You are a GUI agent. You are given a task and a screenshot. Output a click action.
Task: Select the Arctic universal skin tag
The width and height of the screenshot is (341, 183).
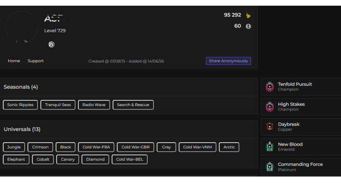[x=229, y=147]
